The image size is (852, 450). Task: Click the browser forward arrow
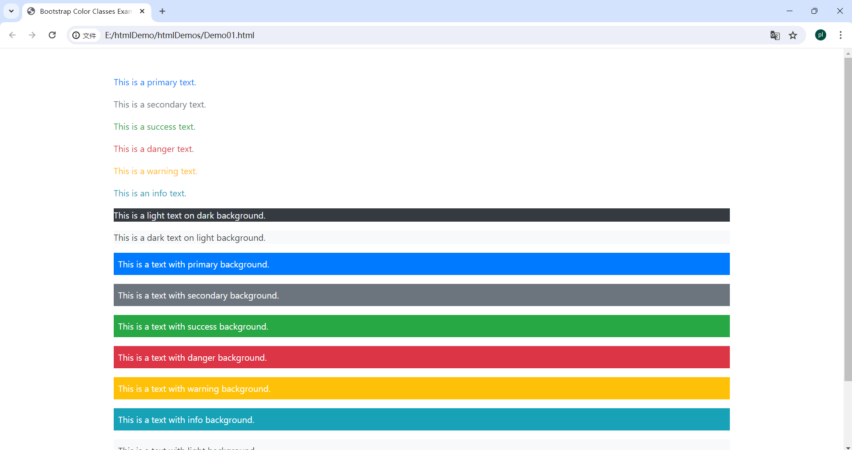coord(32,35)
